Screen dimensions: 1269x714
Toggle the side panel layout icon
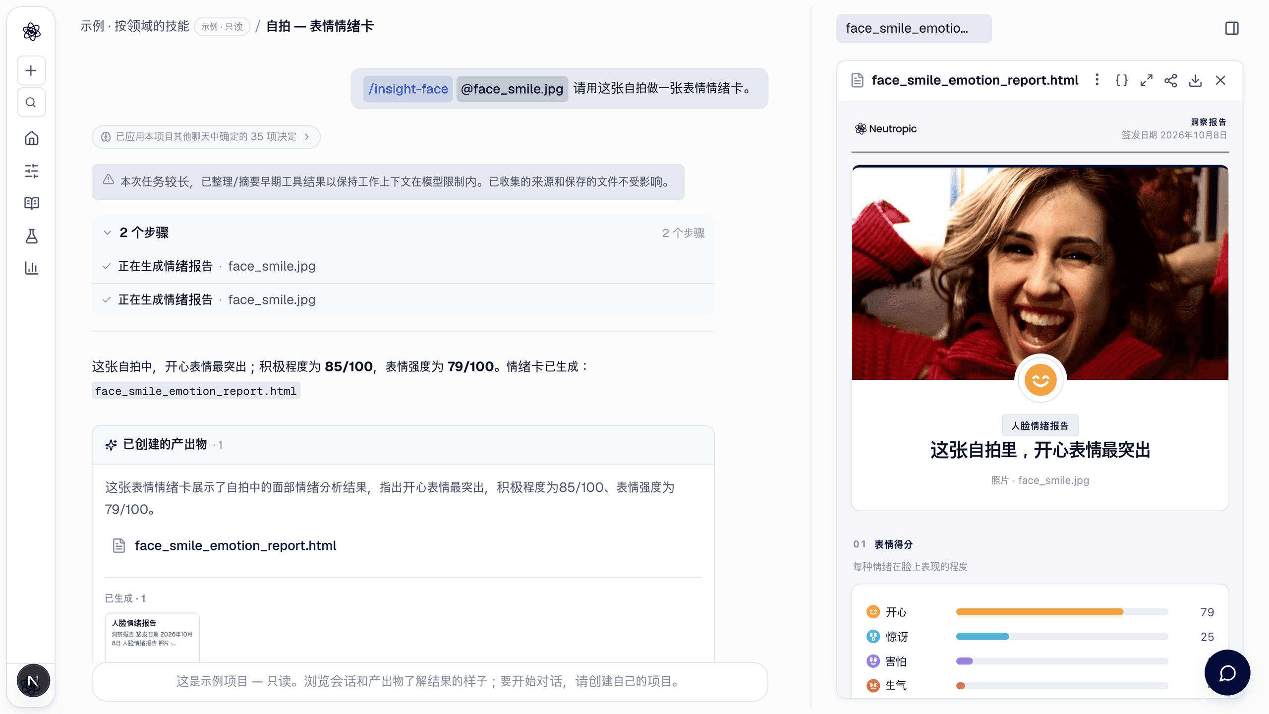[x=1232, y=28]
